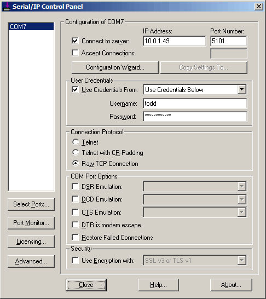This screenshot has height=299, width=266.
Task: Enable DSR Emulation checkbox
Action: [x=76, y=186]
